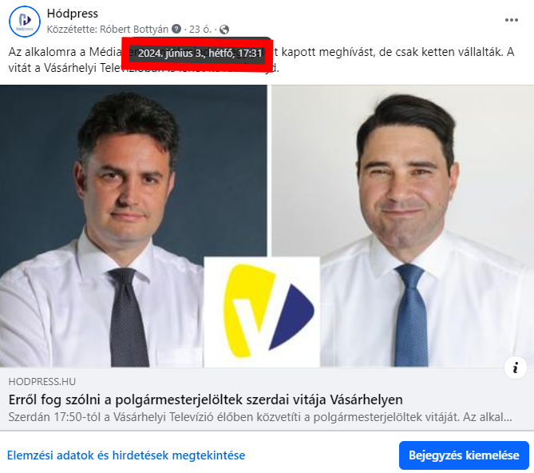Click the article description snippet starting Szerdán 17:50-tól

click(260, 417)
